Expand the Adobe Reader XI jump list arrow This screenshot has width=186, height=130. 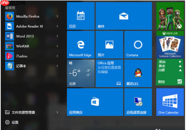(57, 26)
